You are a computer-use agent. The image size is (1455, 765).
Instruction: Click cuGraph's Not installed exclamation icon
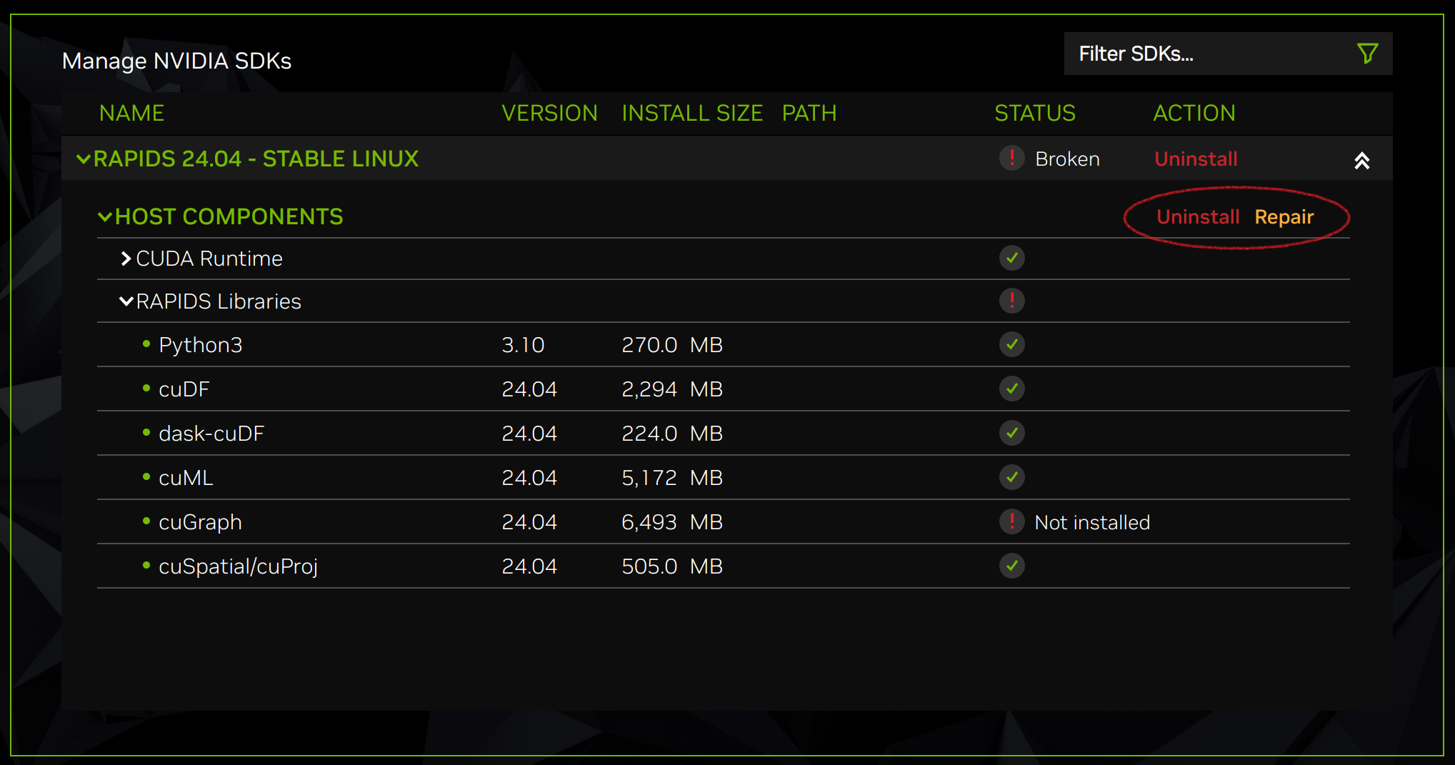[x=1011, y=522]
